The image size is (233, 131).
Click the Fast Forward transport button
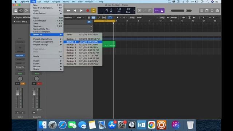click(68, 11)
